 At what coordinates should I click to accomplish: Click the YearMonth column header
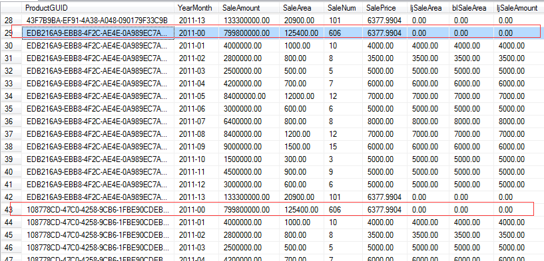[197, 7]
